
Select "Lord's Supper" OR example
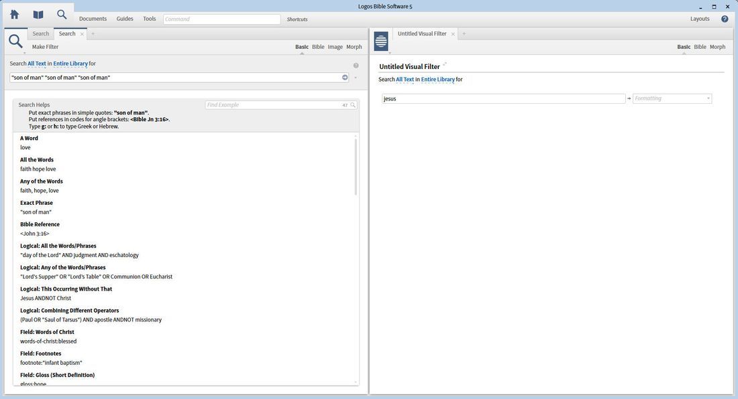96,277
